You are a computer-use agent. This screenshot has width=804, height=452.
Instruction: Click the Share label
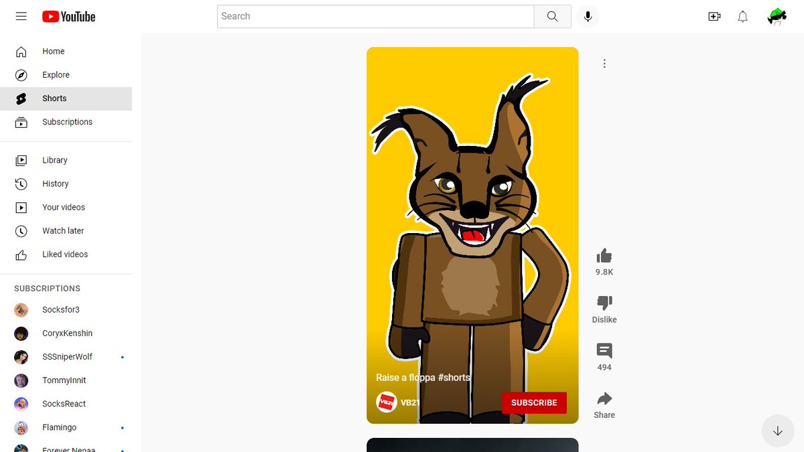604,415
